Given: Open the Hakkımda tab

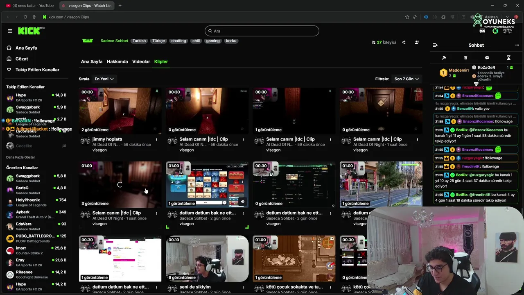Looking at the screenshot, I should pyautogui.click(x=117, y=61).
